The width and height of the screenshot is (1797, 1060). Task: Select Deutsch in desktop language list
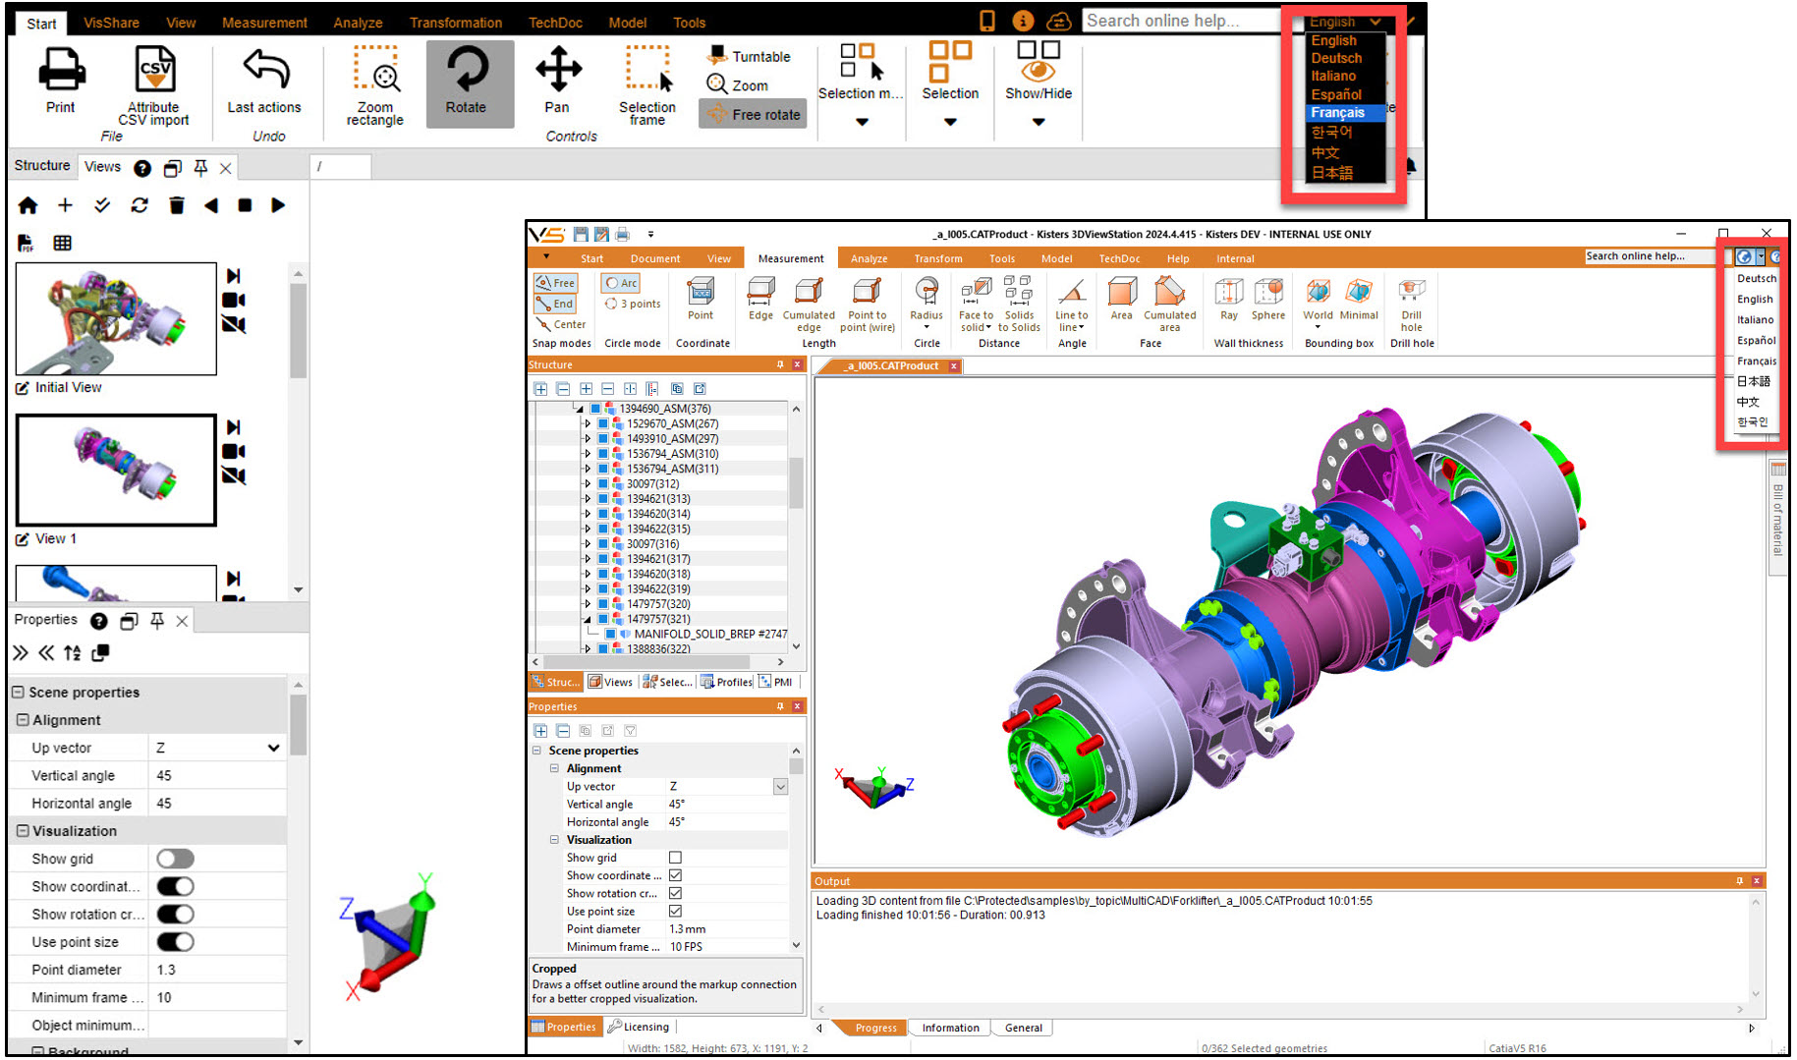click(x=1756, y=279)
